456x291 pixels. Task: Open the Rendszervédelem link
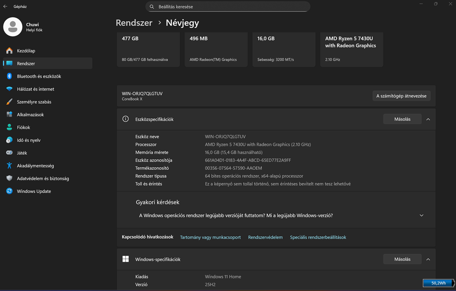(x=265, y=237)
